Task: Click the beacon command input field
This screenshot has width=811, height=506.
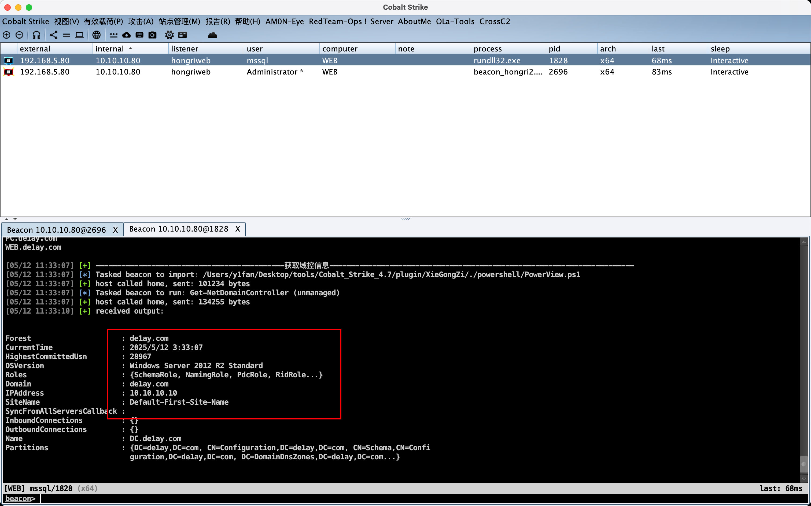Action: pos(402,499)
